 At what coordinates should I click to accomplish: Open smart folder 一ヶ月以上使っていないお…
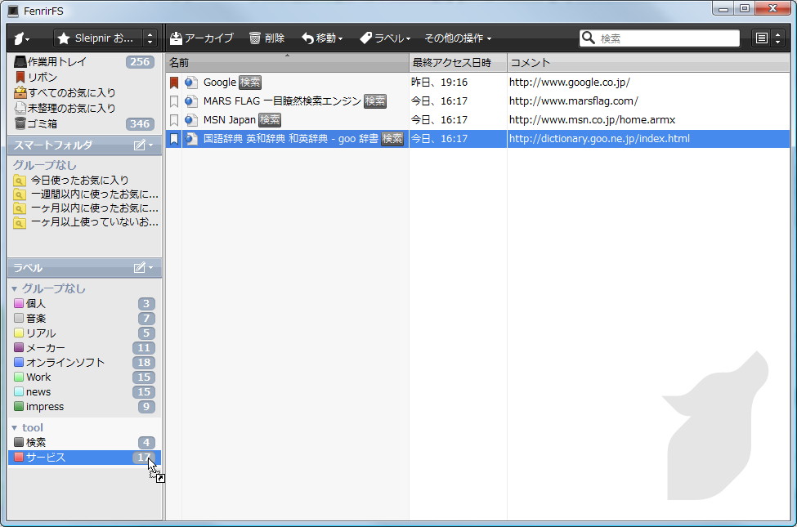[84, 222]
